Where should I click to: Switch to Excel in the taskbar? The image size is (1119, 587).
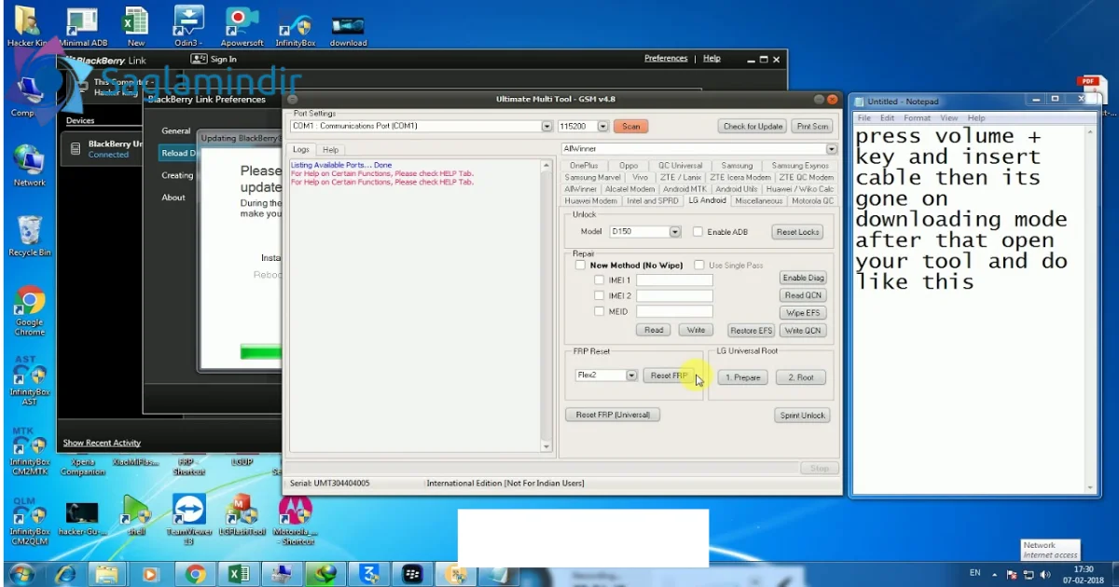coord(237,574)
